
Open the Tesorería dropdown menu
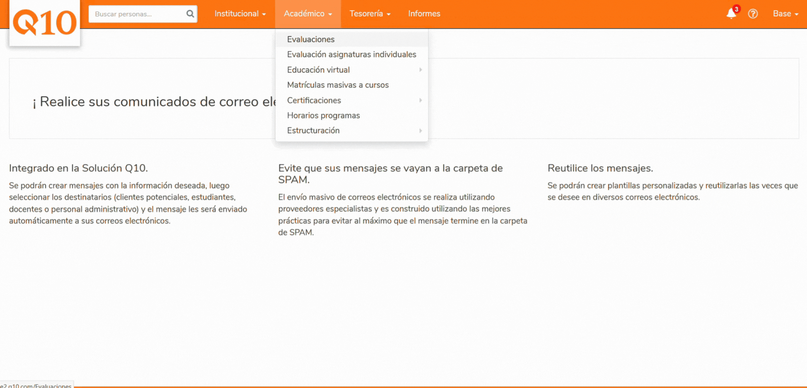pyautogui.click(x=370, y=14)
